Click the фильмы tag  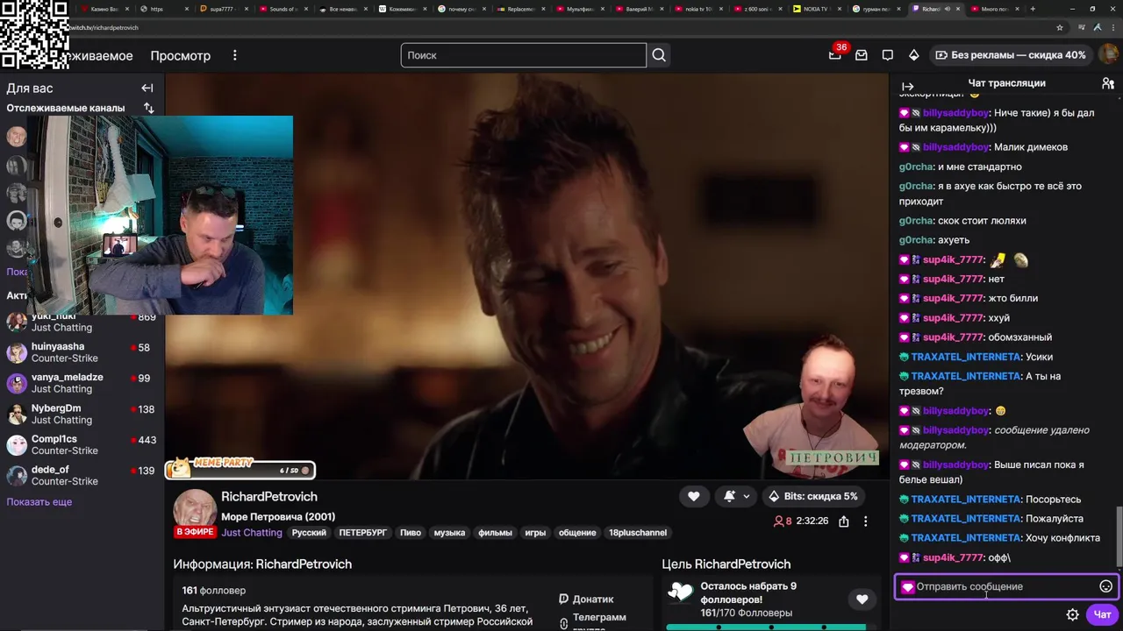click(x=496, y=533)
